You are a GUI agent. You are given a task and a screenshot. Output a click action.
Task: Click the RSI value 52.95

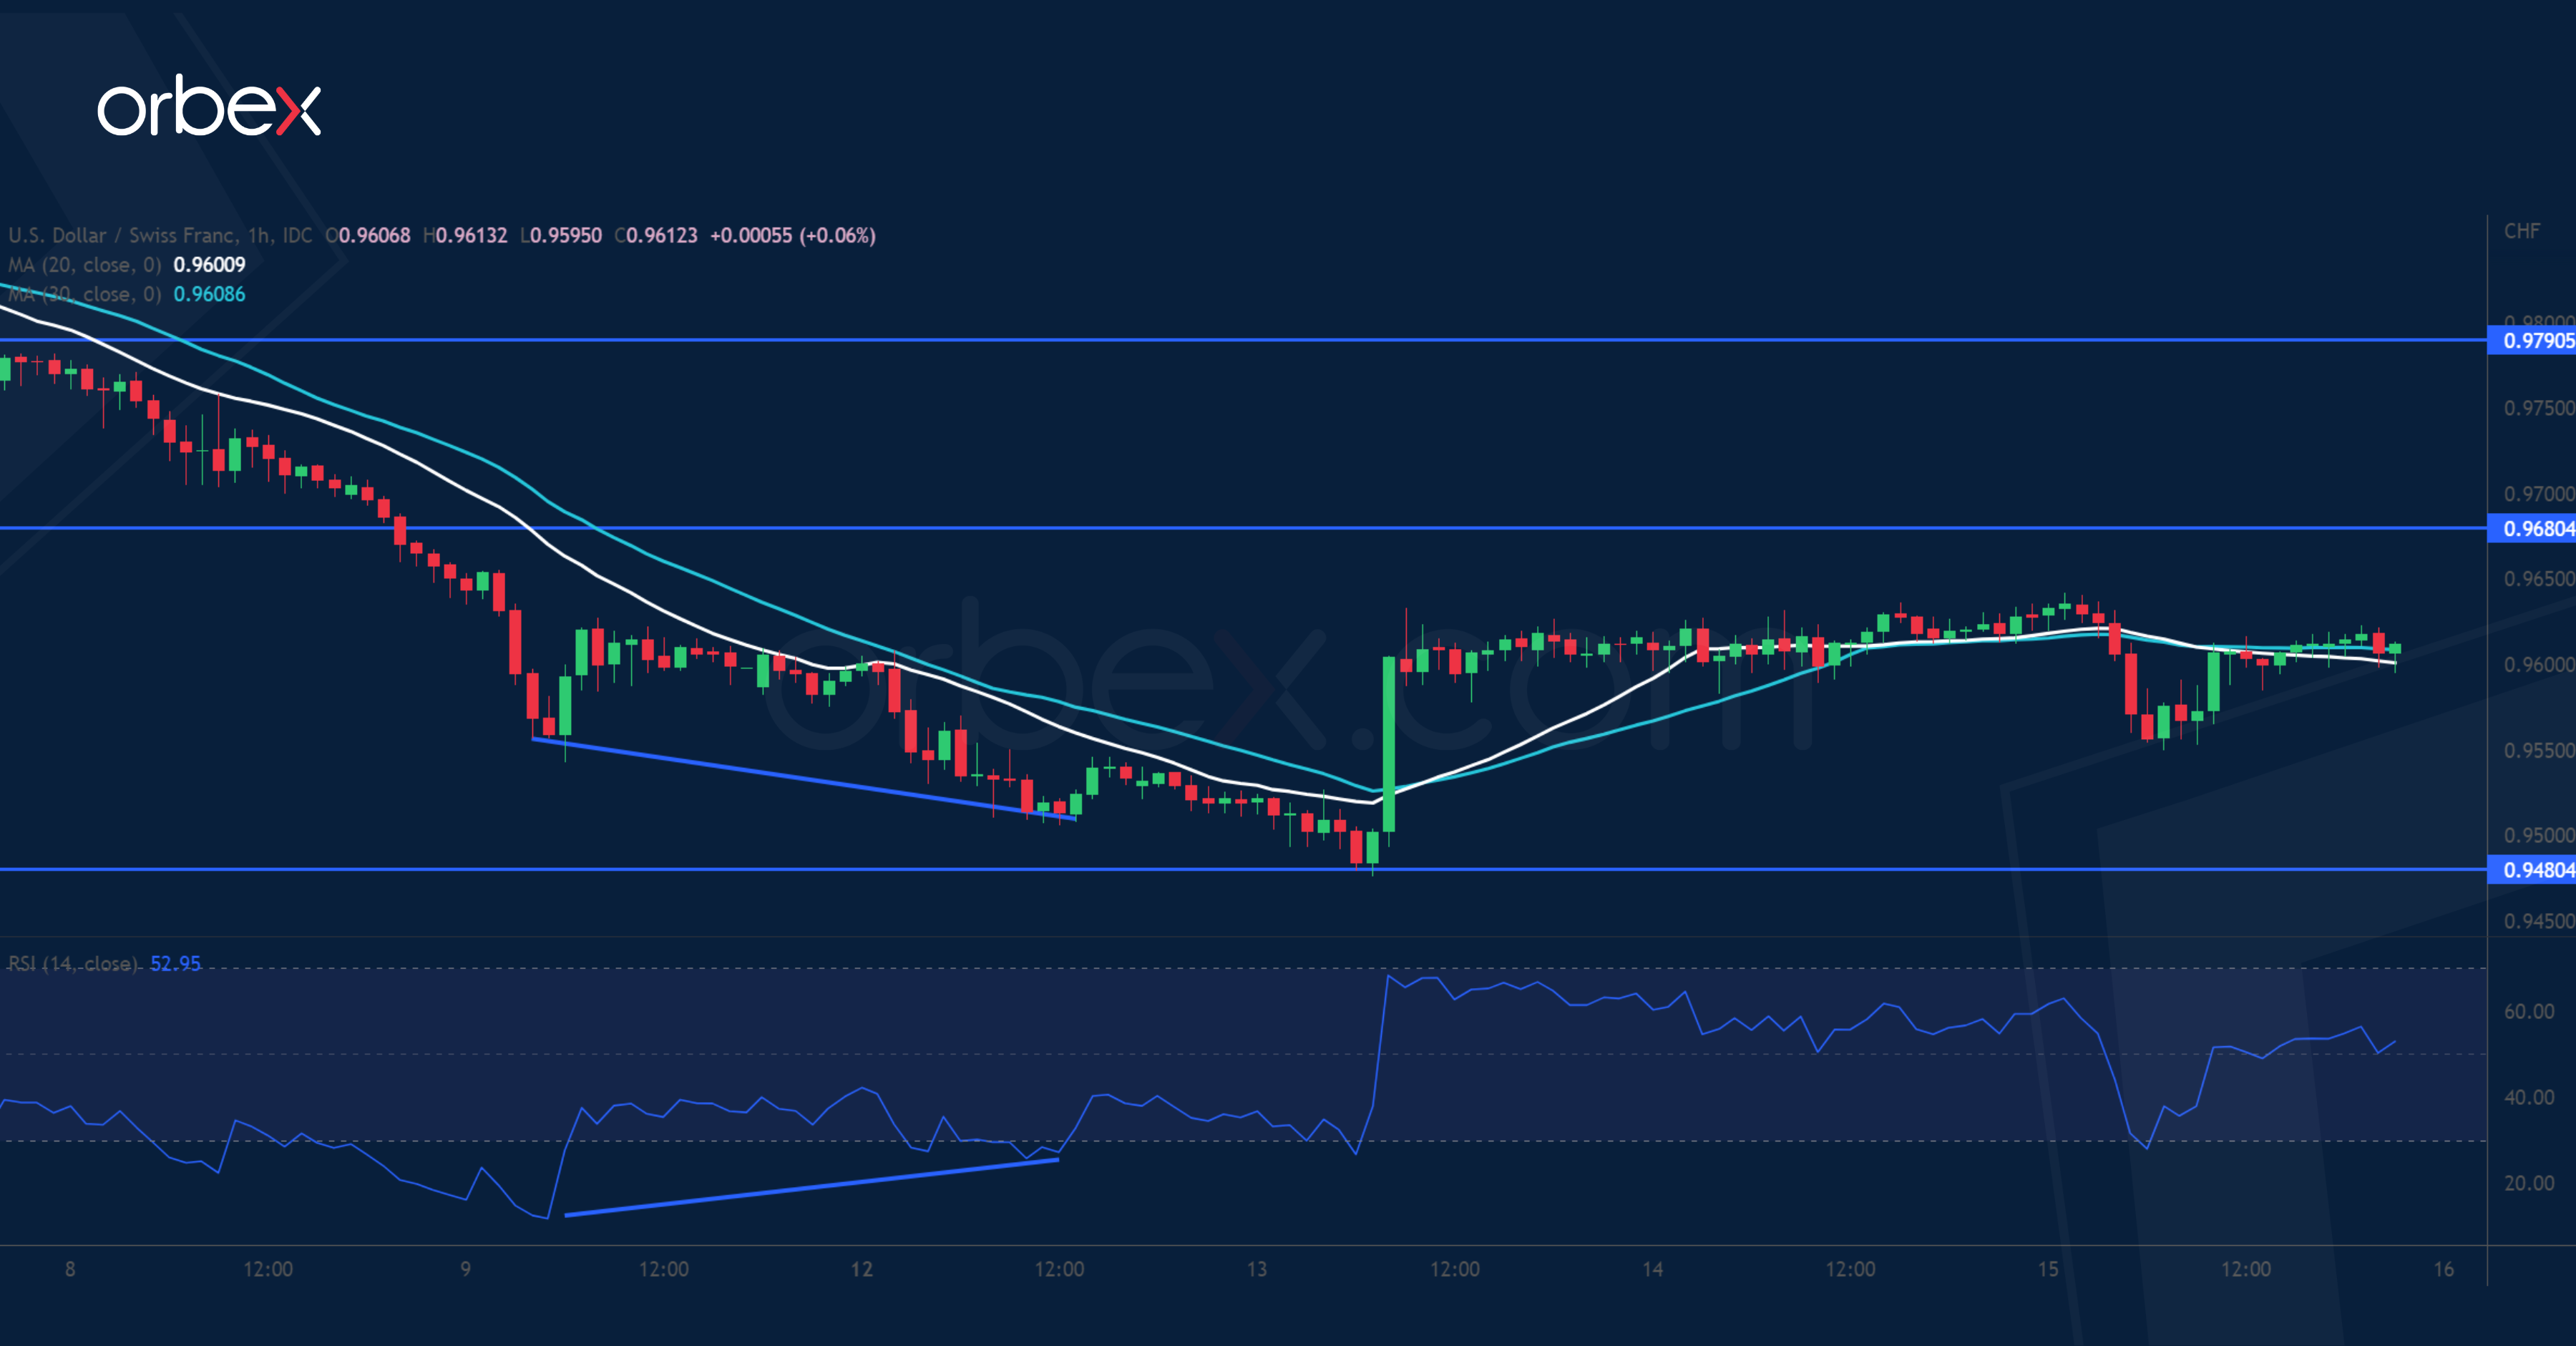(x=175, y=963)
